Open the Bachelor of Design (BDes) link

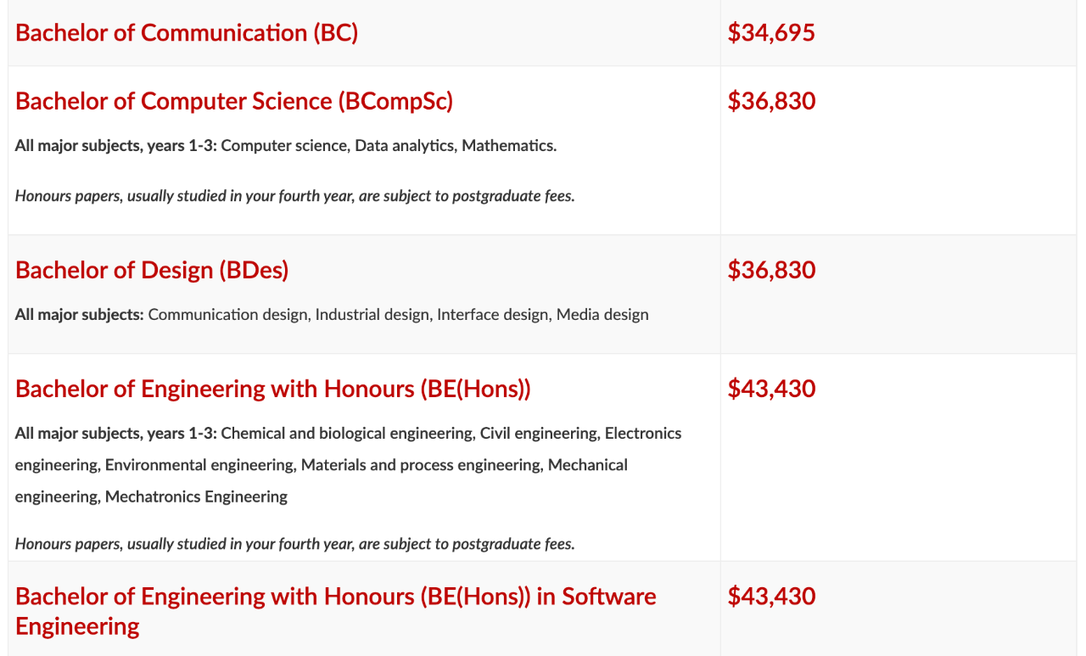[x=152, y=270]
